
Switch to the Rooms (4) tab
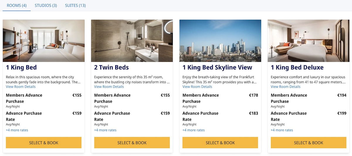[x=16, y=6]
